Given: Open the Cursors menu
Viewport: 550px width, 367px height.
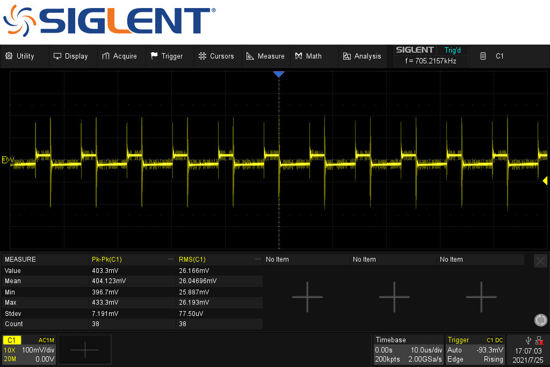Looking at the screenshot, I should (x=216, y=56).
